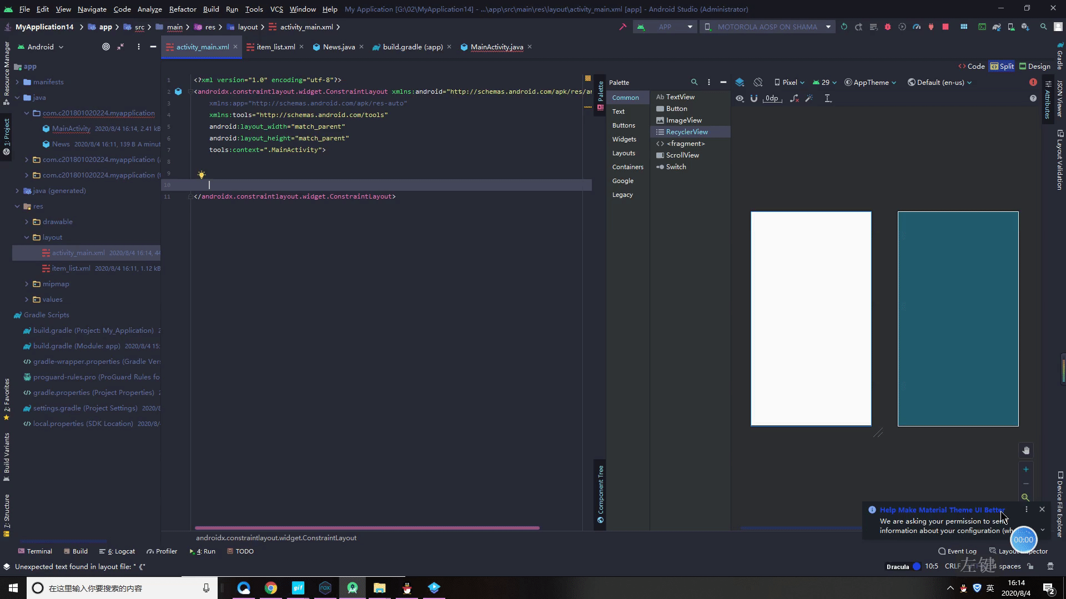Select the Containers palette category
Viewport: 1066px width, 599px height.
[x=628, y=166]
